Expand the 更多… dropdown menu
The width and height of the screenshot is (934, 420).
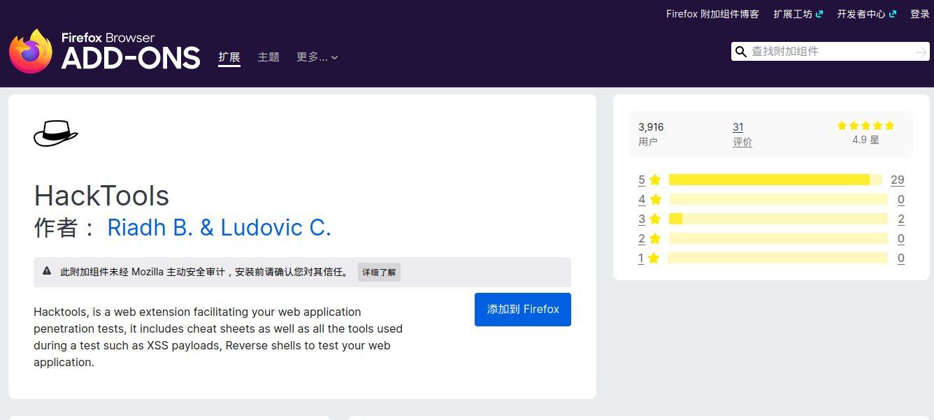317,57
